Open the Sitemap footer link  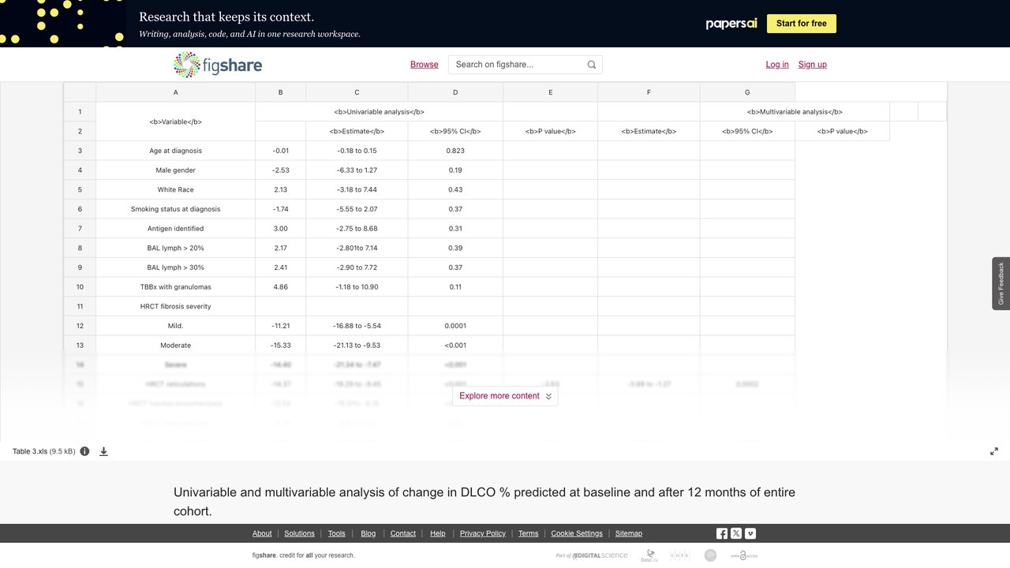pyautogui.click(x=629, y=533)
